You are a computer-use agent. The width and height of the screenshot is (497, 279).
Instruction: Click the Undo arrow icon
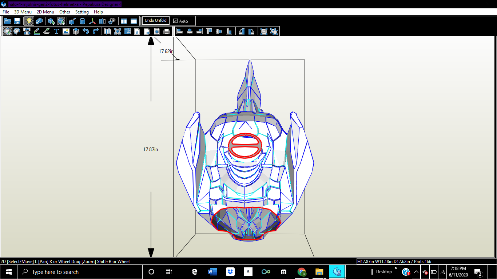[x=86, y=31]
